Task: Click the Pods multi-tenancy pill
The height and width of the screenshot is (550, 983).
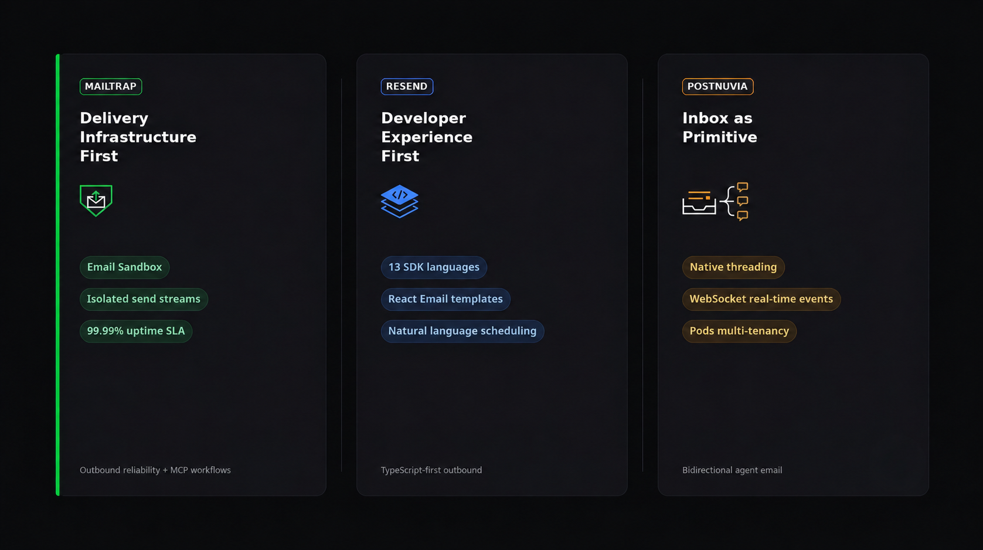Action: [739, 331]
